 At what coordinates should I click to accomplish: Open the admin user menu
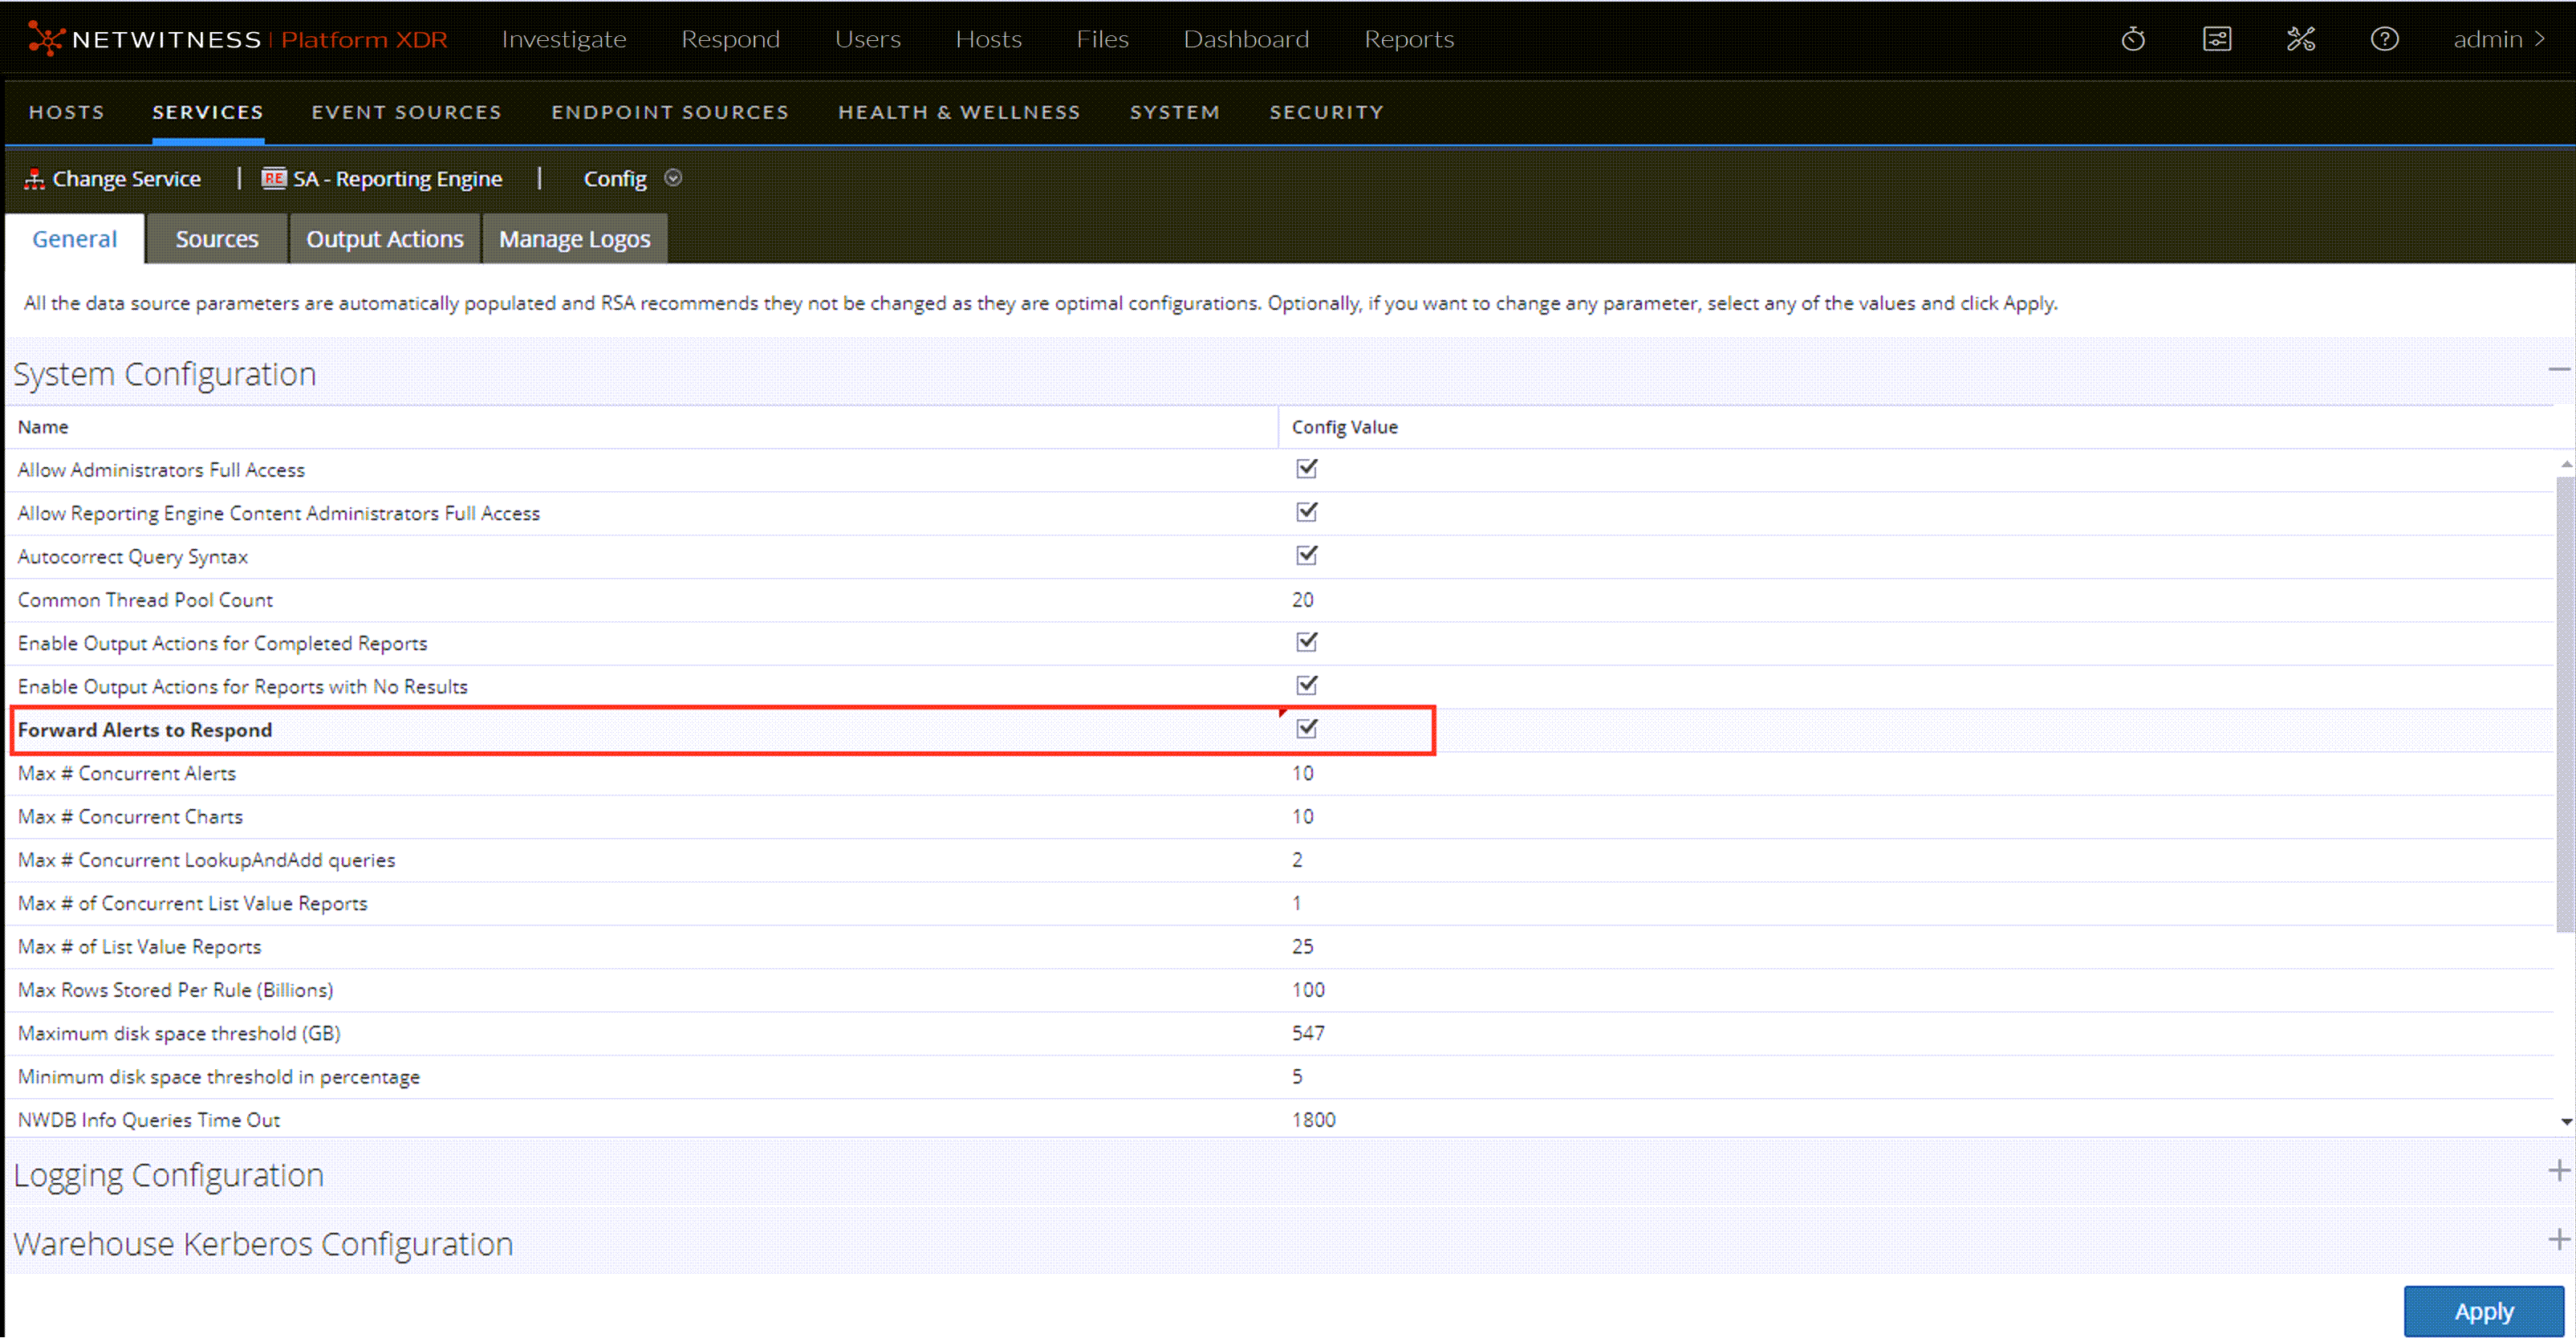[x=2498, y=39]
